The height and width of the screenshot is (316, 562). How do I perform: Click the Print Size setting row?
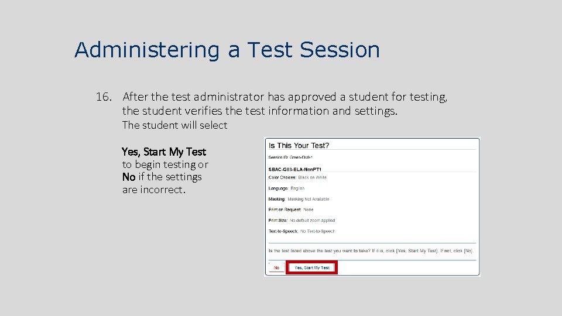click(x=301, y=221)
